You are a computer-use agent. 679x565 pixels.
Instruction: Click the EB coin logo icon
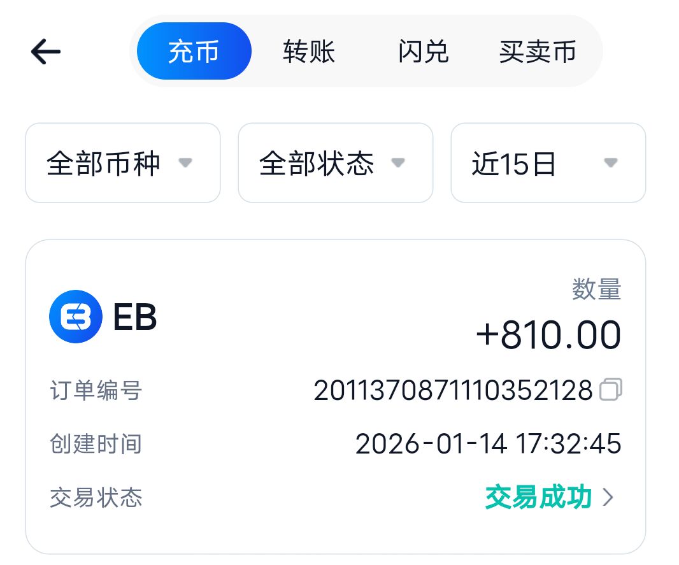click(75, 317)
